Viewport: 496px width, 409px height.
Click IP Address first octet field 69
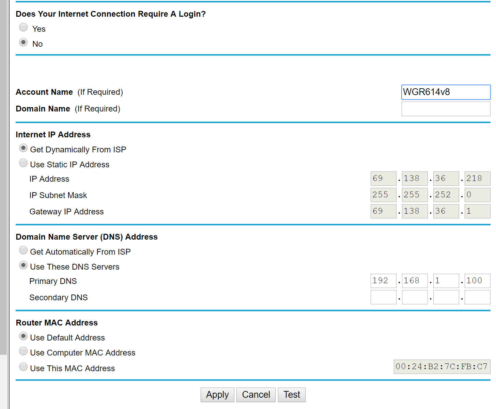(384, 179)
